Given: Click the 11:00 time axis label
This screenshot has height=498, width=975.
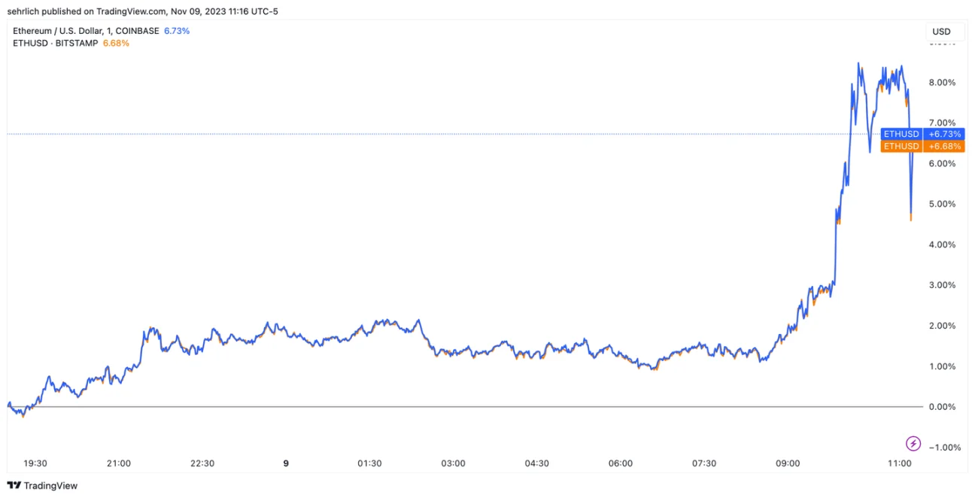Looking at the screenshot, I should point(899,463).
